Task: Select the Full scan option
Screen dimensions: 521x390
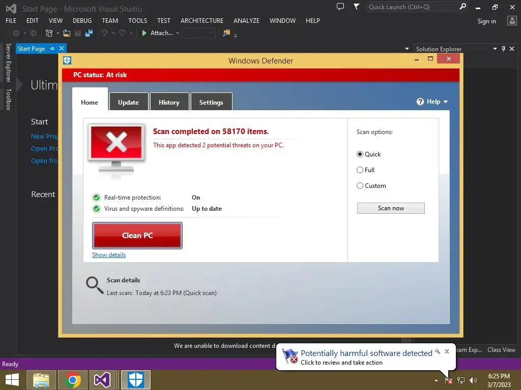Action: click(365, 170)
